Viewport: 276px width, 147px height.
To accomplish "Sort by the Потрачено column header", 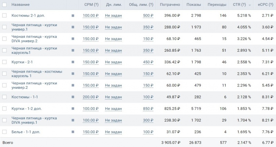I will (x=170, y=4).
